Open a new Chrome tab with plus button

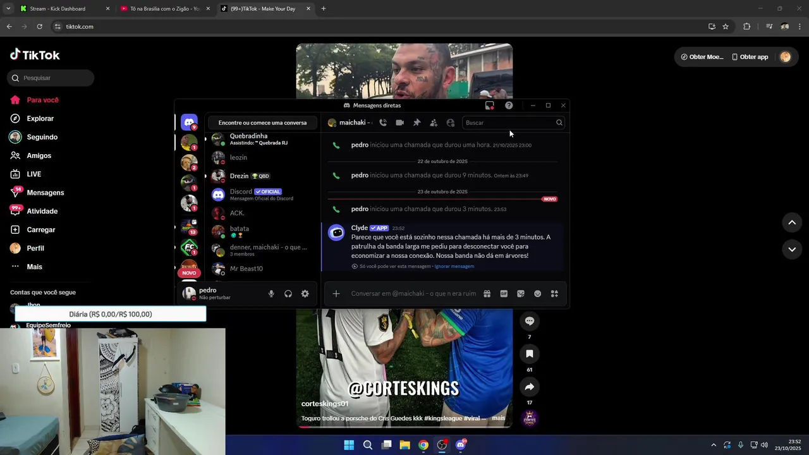tap(324, 9)
